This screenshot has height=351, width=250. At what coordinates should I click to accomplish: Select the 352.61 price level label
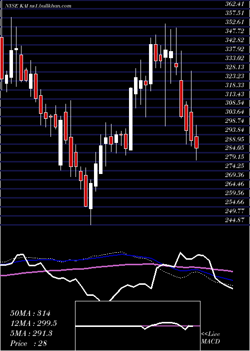click(x=234, y=22)
